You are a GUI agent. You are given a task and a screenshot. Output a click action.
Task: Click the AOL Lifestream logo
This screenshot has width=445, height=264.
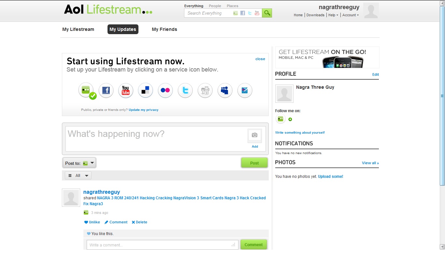[x=108, y=9]
